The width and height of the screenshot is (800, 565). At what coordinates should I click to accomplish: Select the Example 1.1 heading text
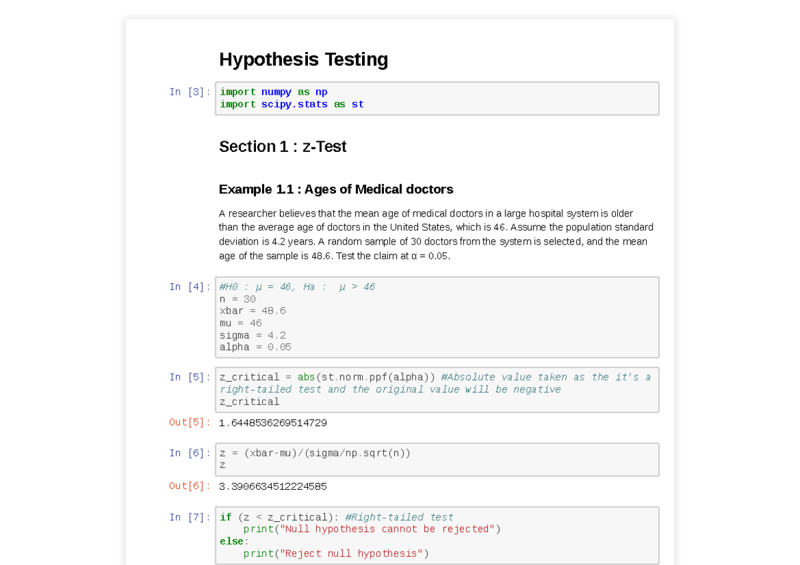click(335, 189)
